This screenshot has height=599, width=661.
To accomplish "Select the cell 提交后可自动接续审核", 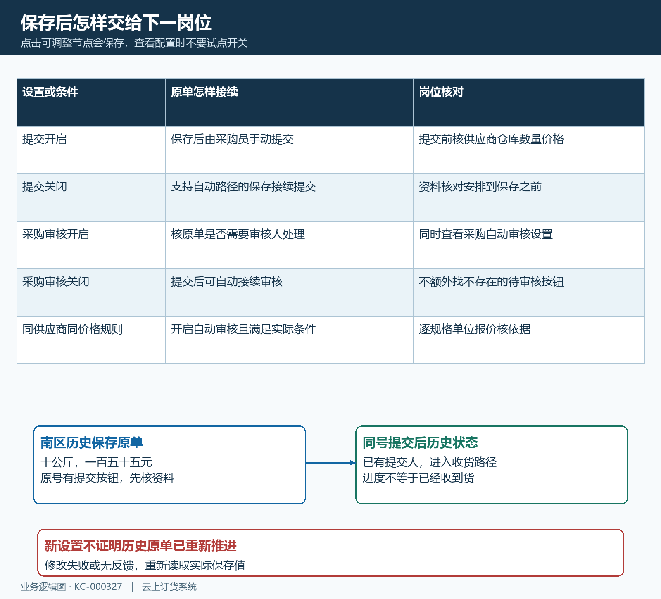I will (x=289, y=292).
